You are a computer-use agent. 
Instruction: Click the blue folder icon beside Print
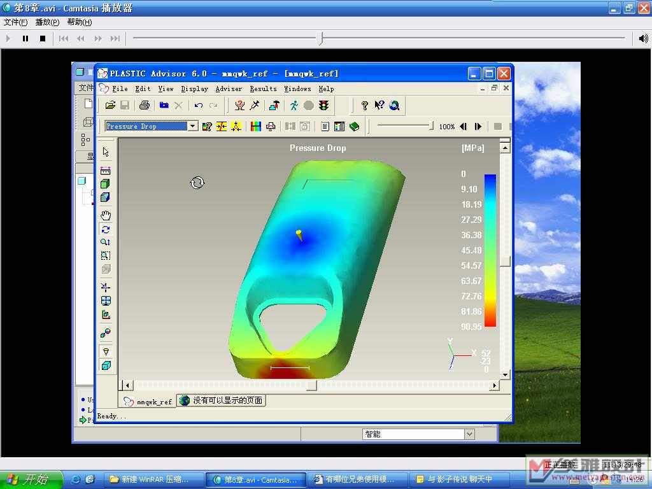tap(164, 106)
